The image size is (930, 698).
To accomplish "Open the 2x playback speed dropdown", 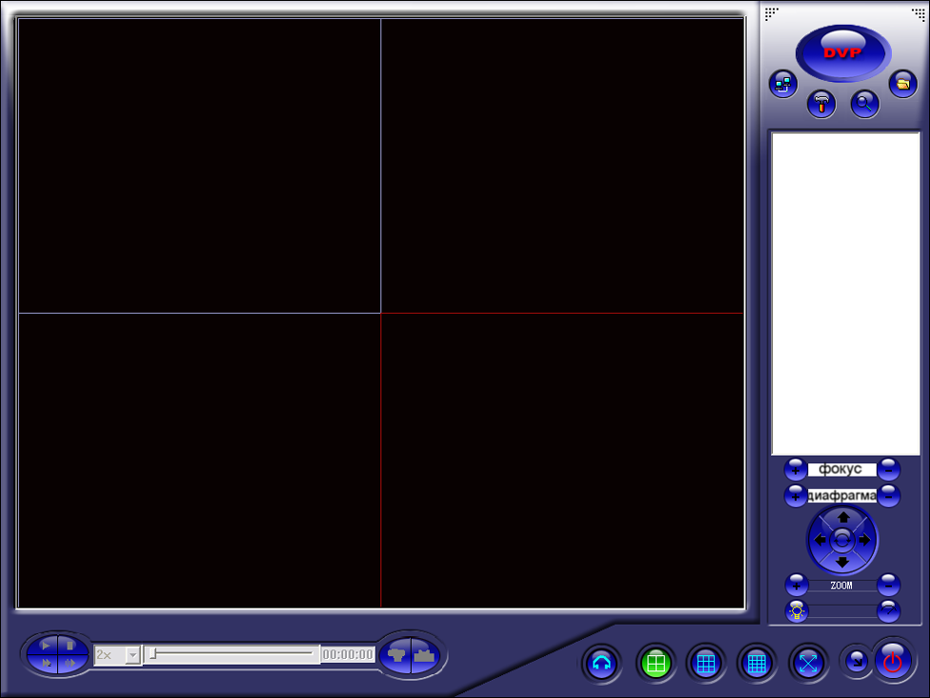I will pyautogui.click(x=132, y=655).
